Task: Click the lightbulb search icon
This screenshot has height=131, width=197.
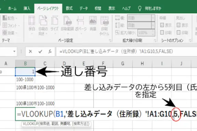Action: coord(140,9)
